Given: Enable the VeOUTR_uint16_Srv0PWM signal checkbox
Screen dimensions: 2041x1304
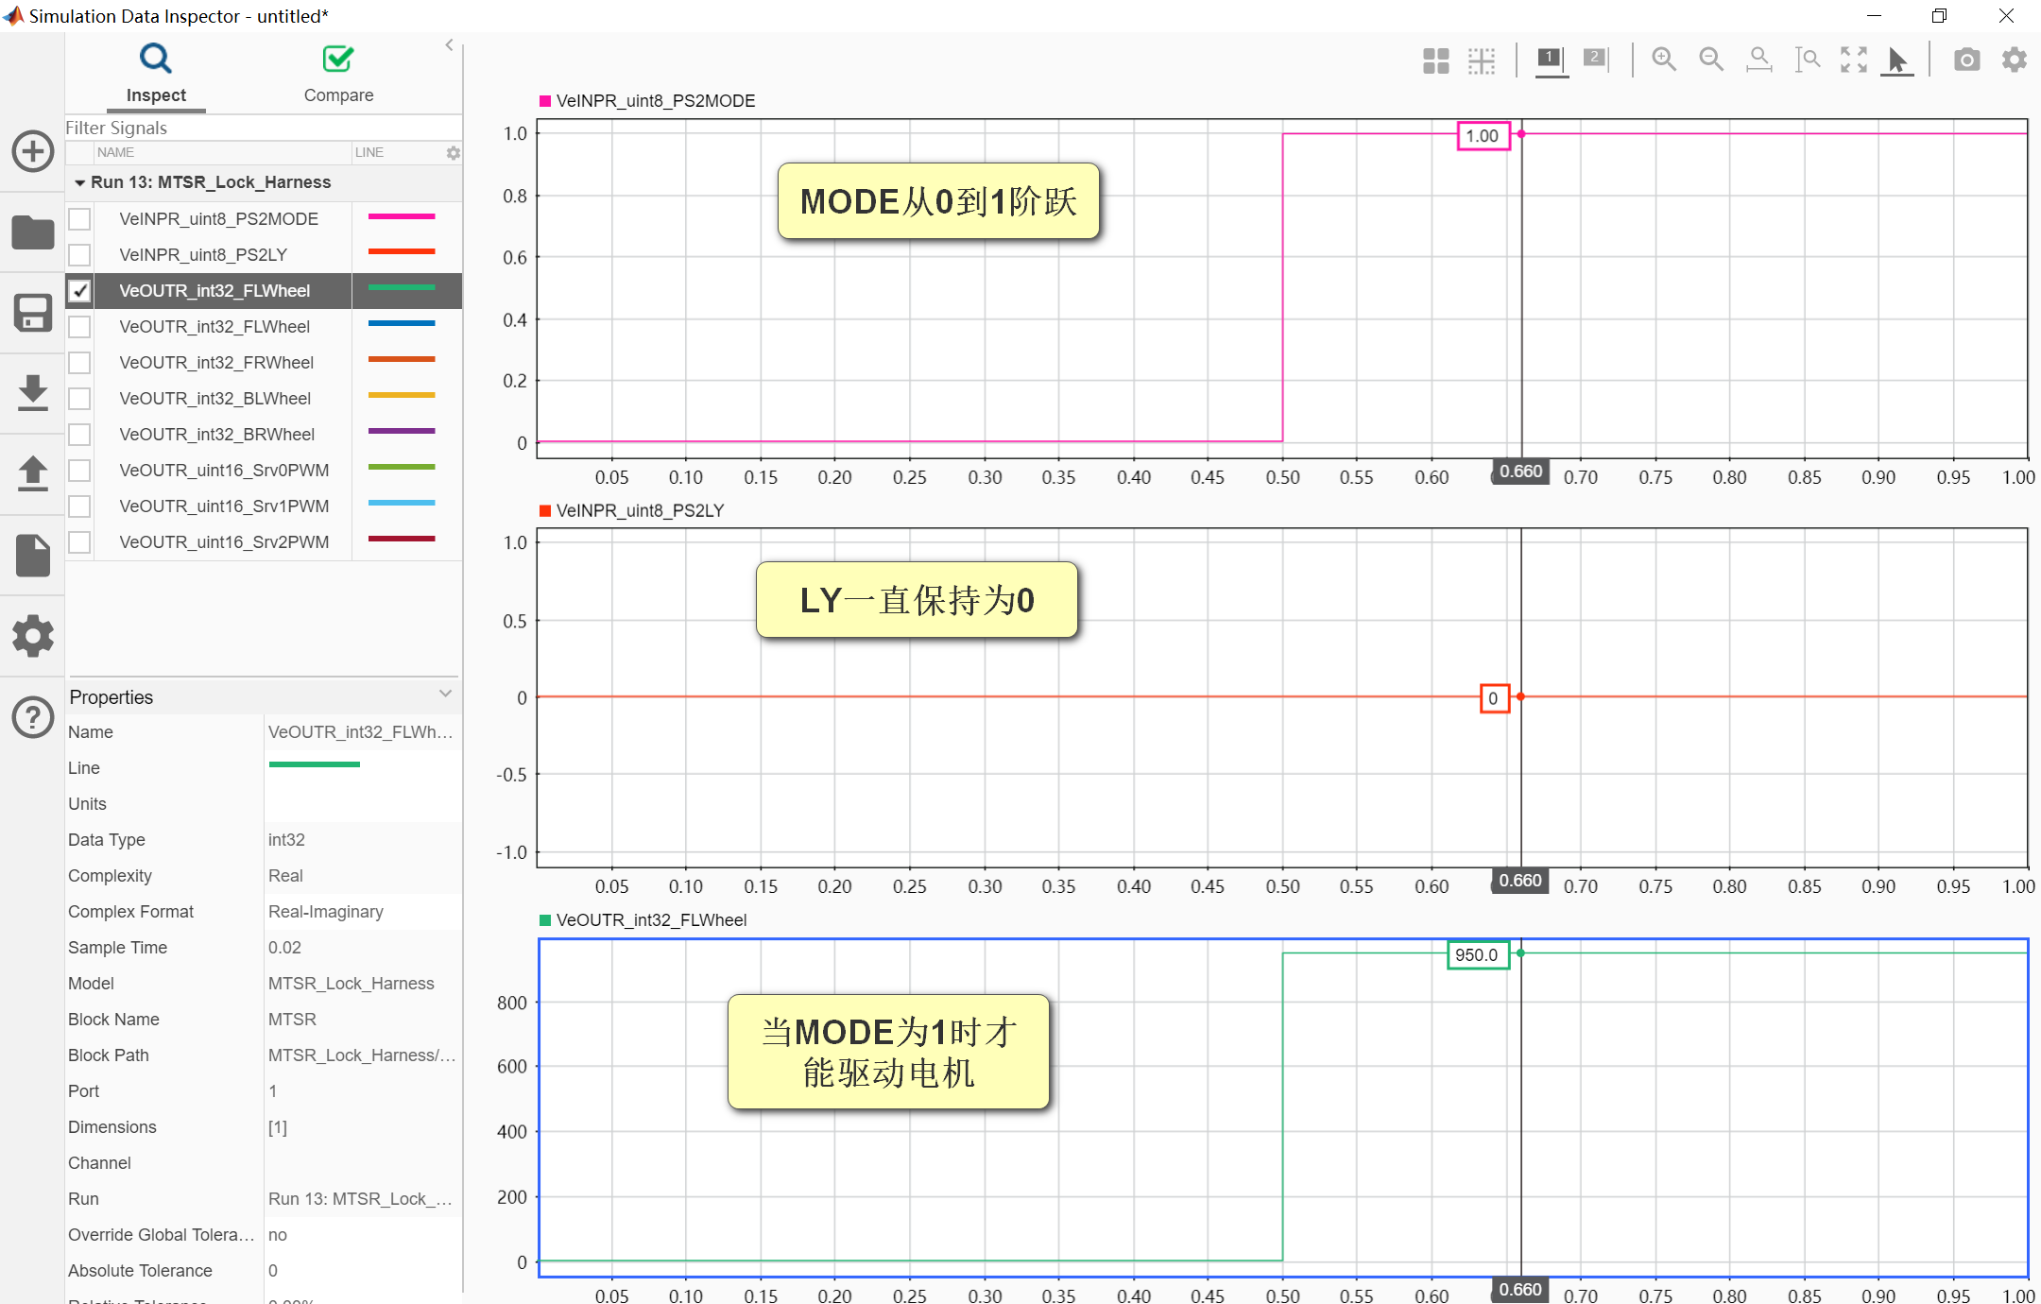Looking at the screenshot, I should coord(80,471).
